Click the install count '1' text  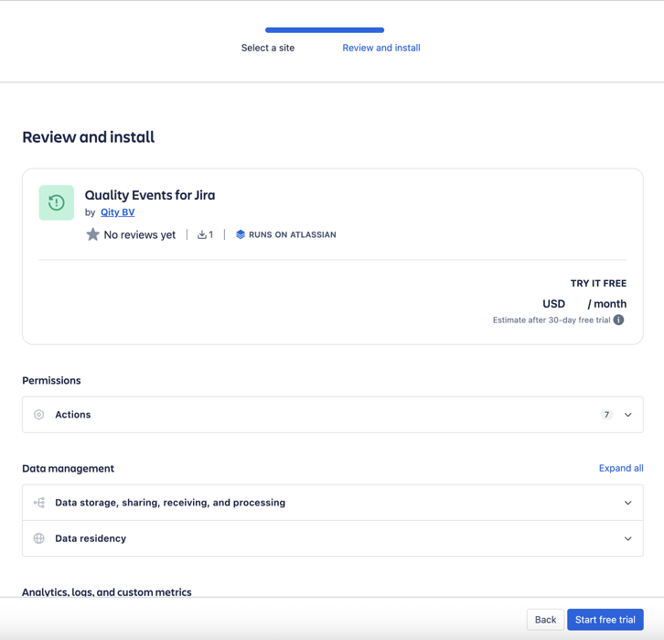click(211, 234)
